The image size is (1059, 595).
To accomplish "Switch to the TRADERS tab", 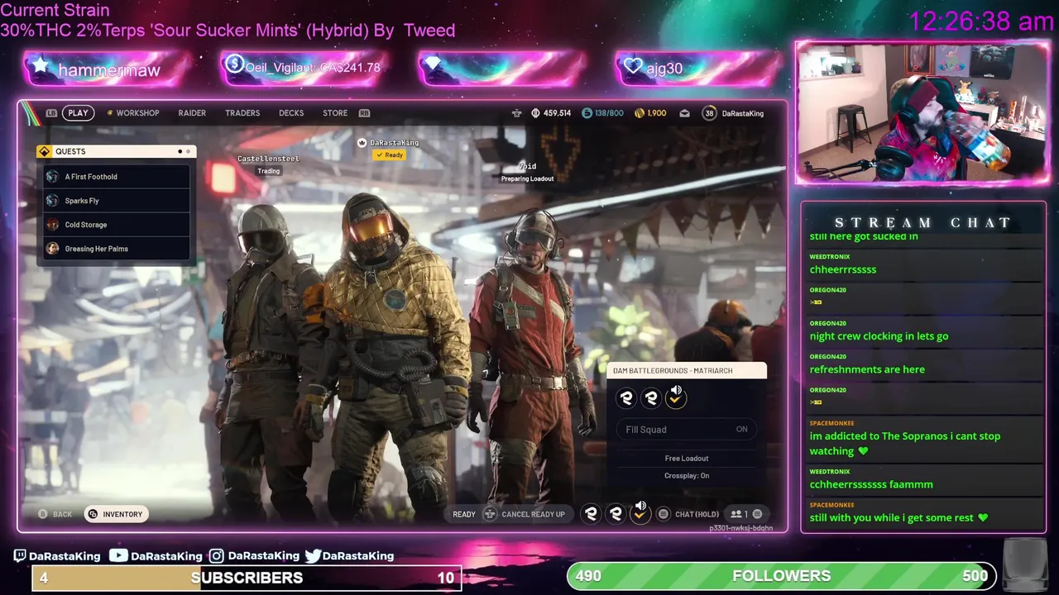I will [x=242, y=113].
